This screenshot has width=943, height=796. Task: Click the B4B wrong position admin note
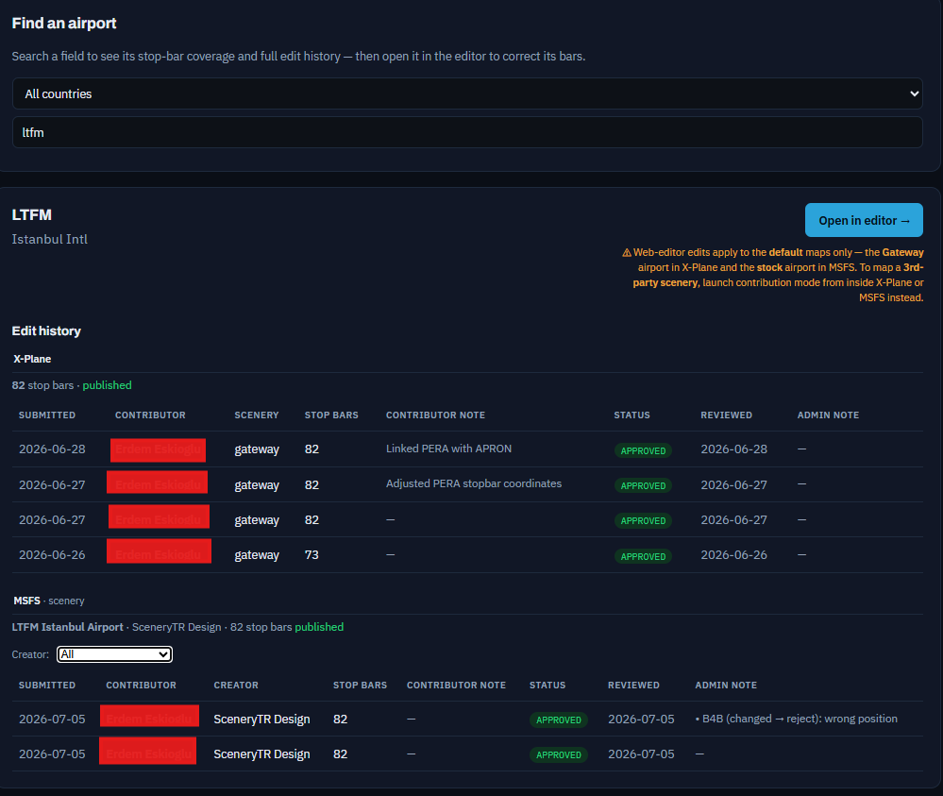tap(797, 719)
